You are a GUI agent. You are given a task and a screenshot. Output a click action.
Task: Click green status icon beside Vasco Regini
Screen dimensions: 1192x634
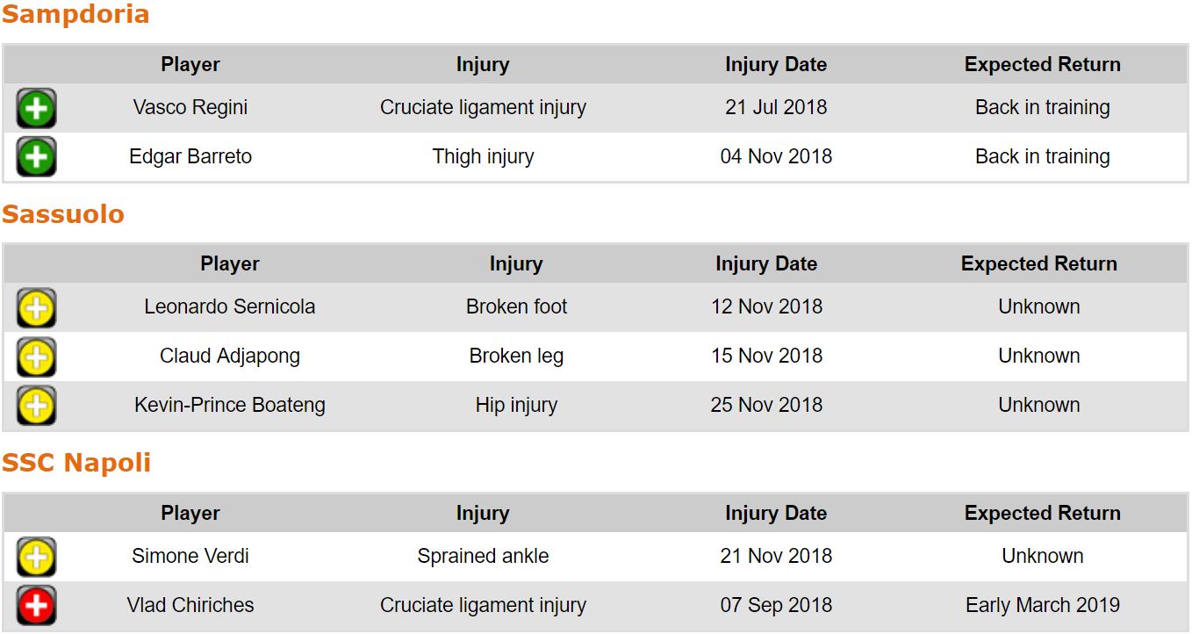[x=36, y=109]
